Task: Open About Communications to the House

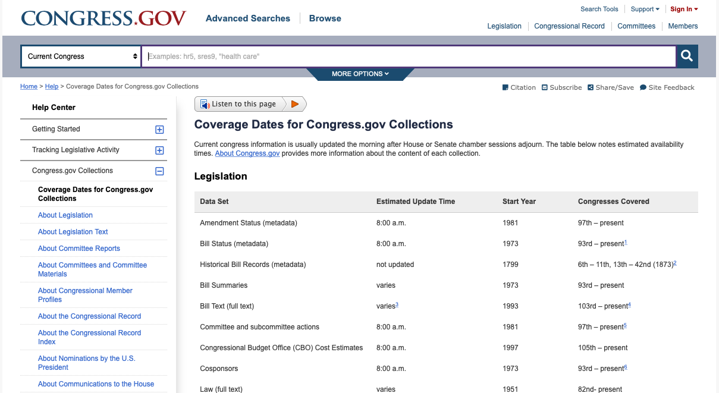Action: point(96,384)
